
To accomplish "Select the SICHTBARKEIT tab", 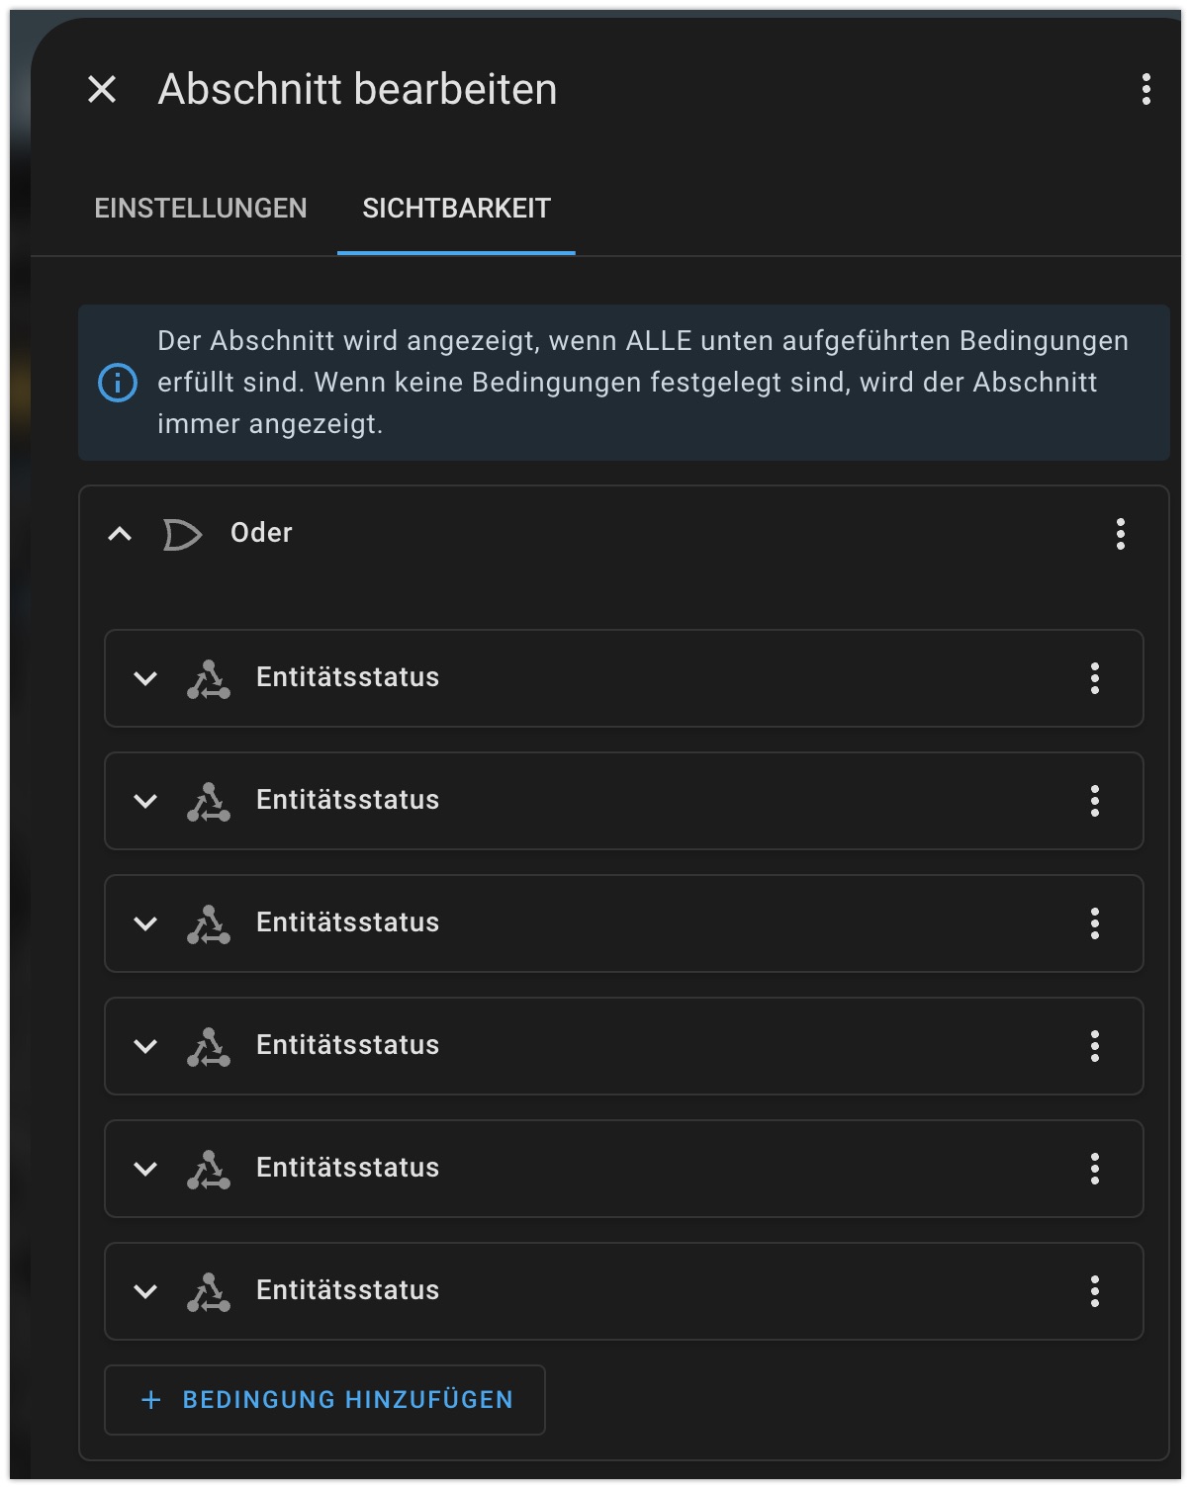I will [456, 209].
